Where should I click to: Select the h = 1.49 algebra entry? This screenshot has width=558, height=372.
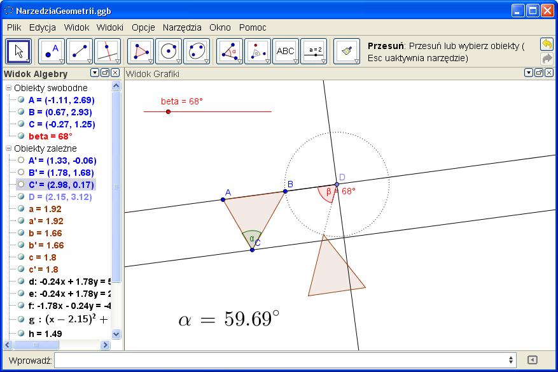45,334
